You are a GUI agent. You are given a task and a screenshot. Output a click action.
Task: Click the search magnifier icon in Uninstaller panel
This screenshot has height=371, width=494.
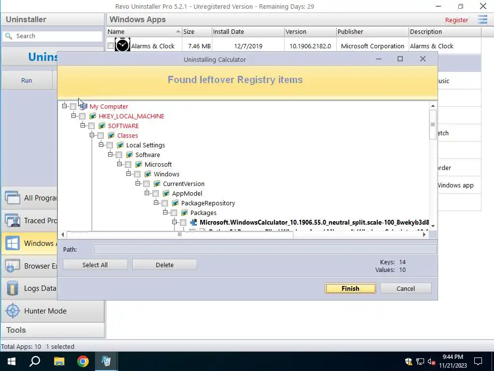[9, 36]
